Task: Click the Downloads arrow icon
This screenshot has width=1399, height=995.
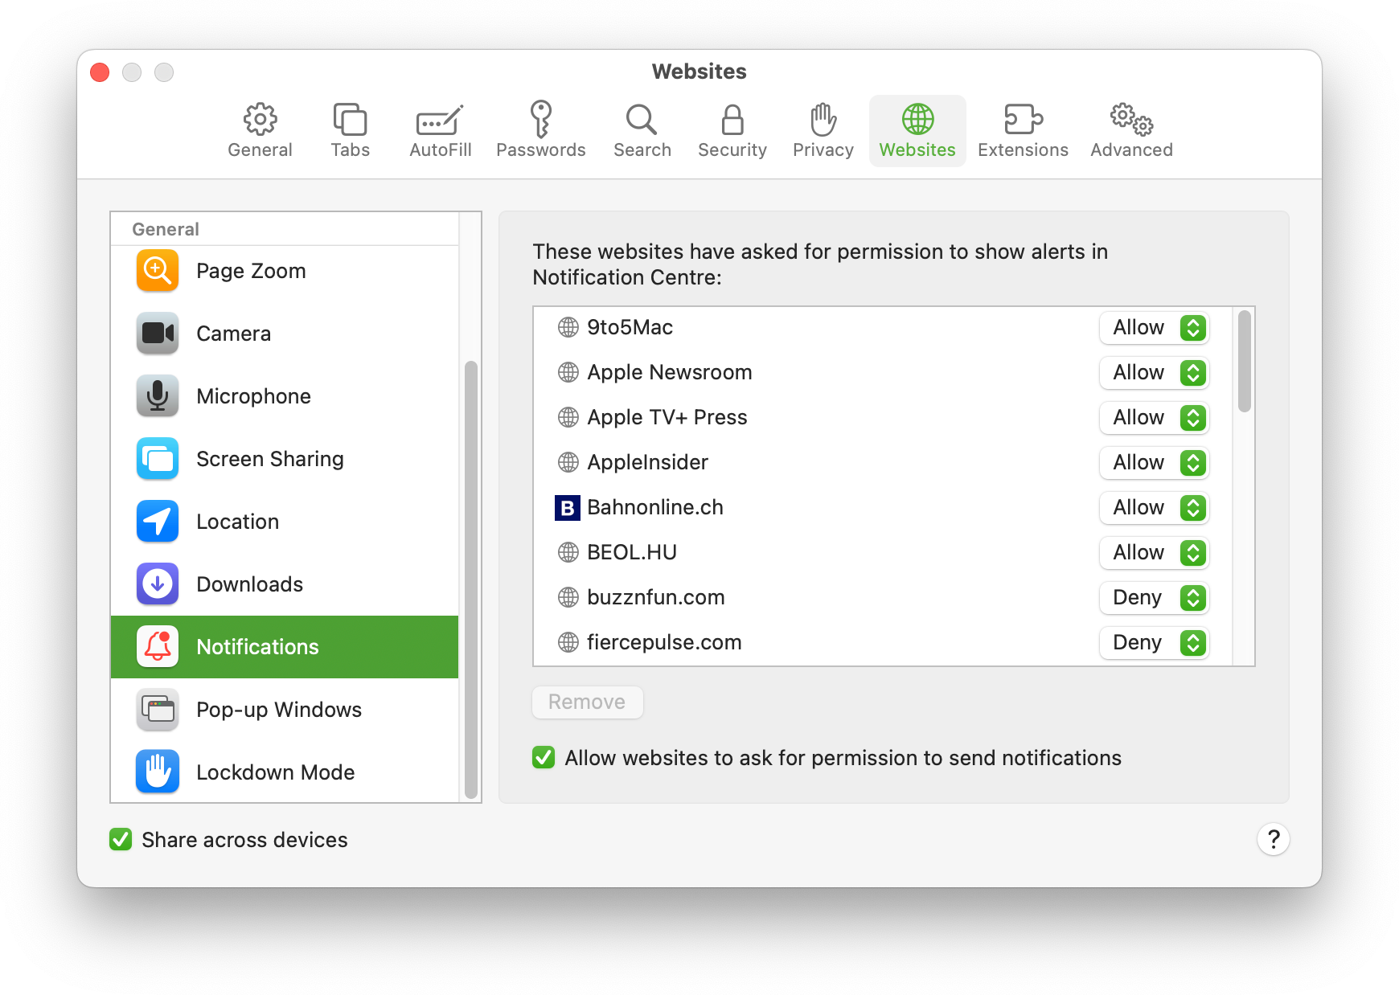Action: point(158,584)
